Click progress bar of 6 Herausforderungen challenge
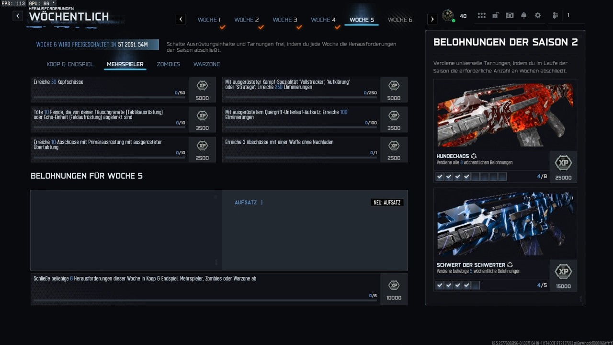Viewport: 613px width, 345px height. [205, 300]
